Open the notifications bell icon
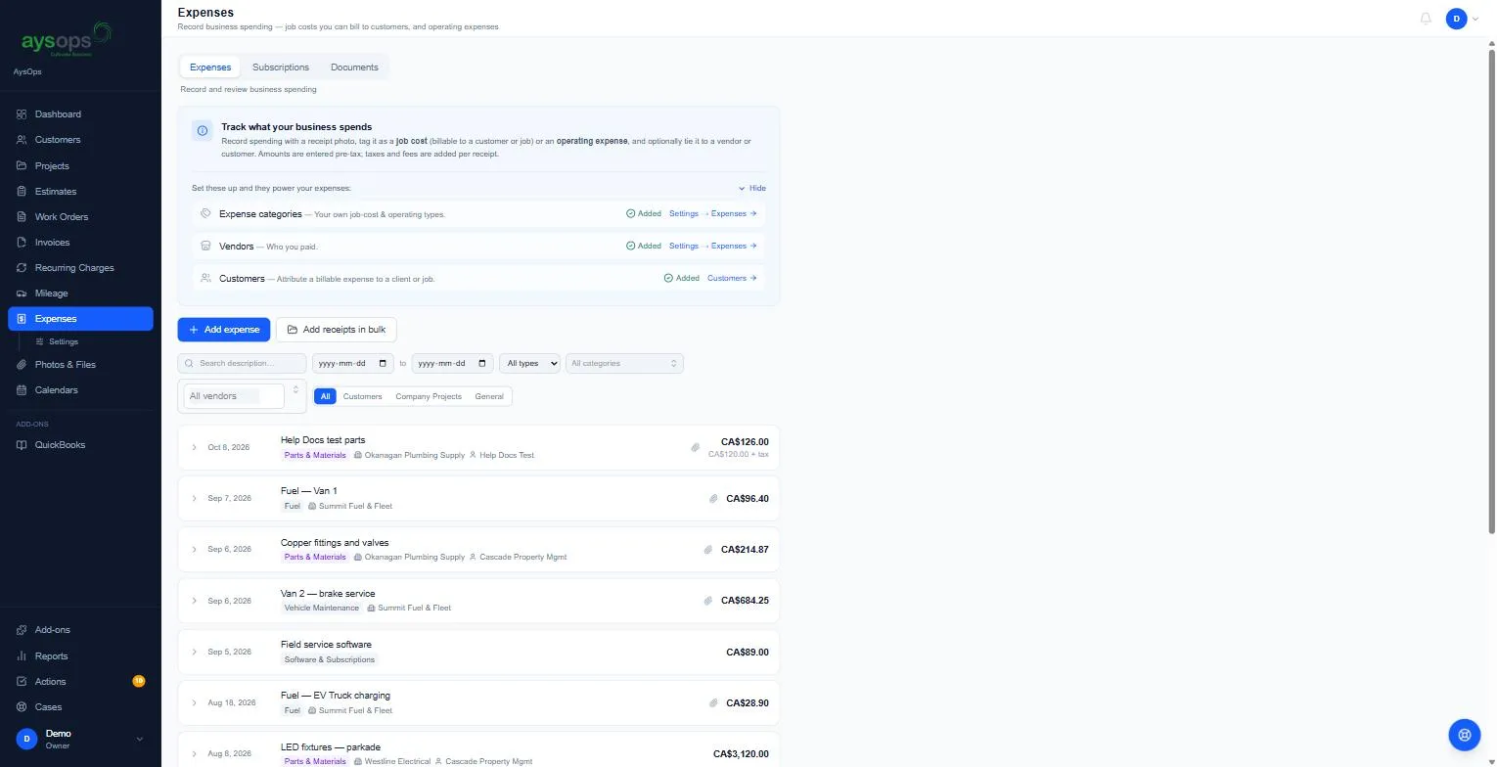 [1426, 19]
